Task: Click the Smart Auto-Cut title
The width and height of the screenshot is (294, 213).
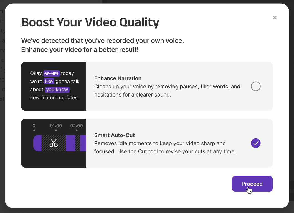Action: 114,135
